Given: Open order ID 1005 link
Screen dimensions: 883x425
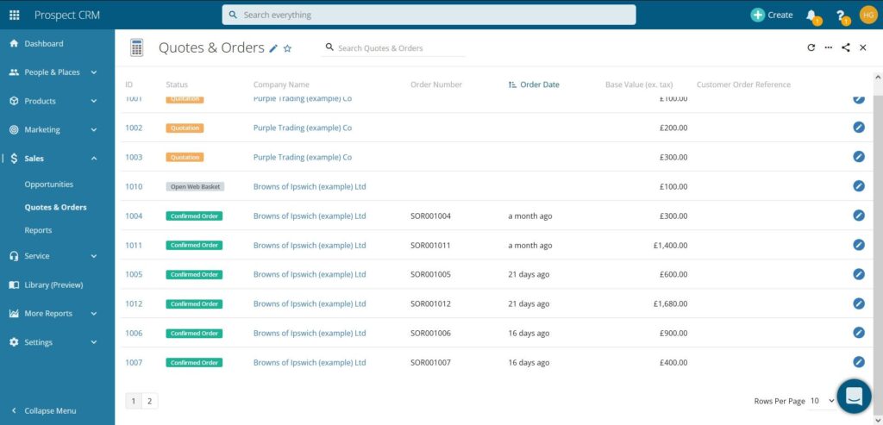Looking at the screenshot, I should pyautogui.click(x=134, y=275).
